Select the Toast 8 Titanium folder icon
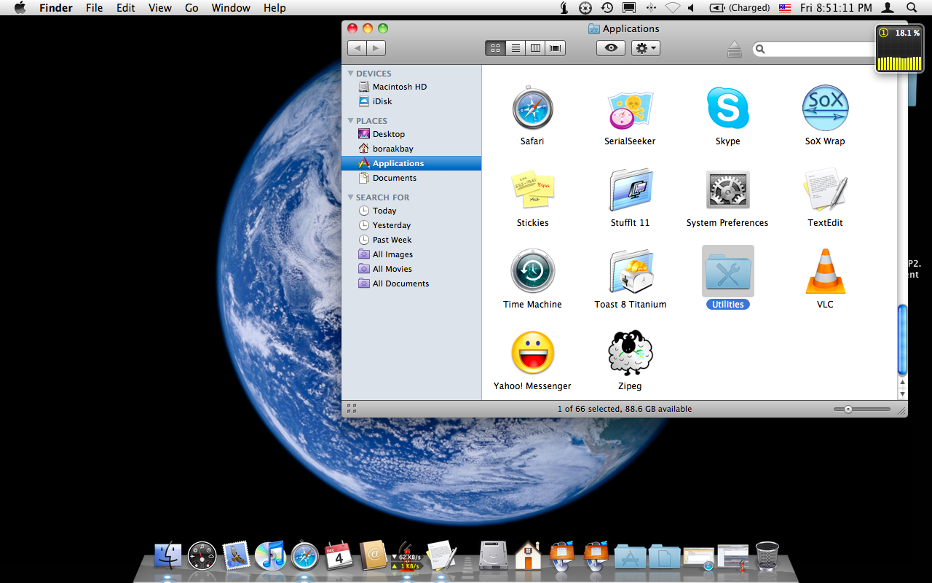The width and height of the screenshot is (932, 583). tap(630, 272)
